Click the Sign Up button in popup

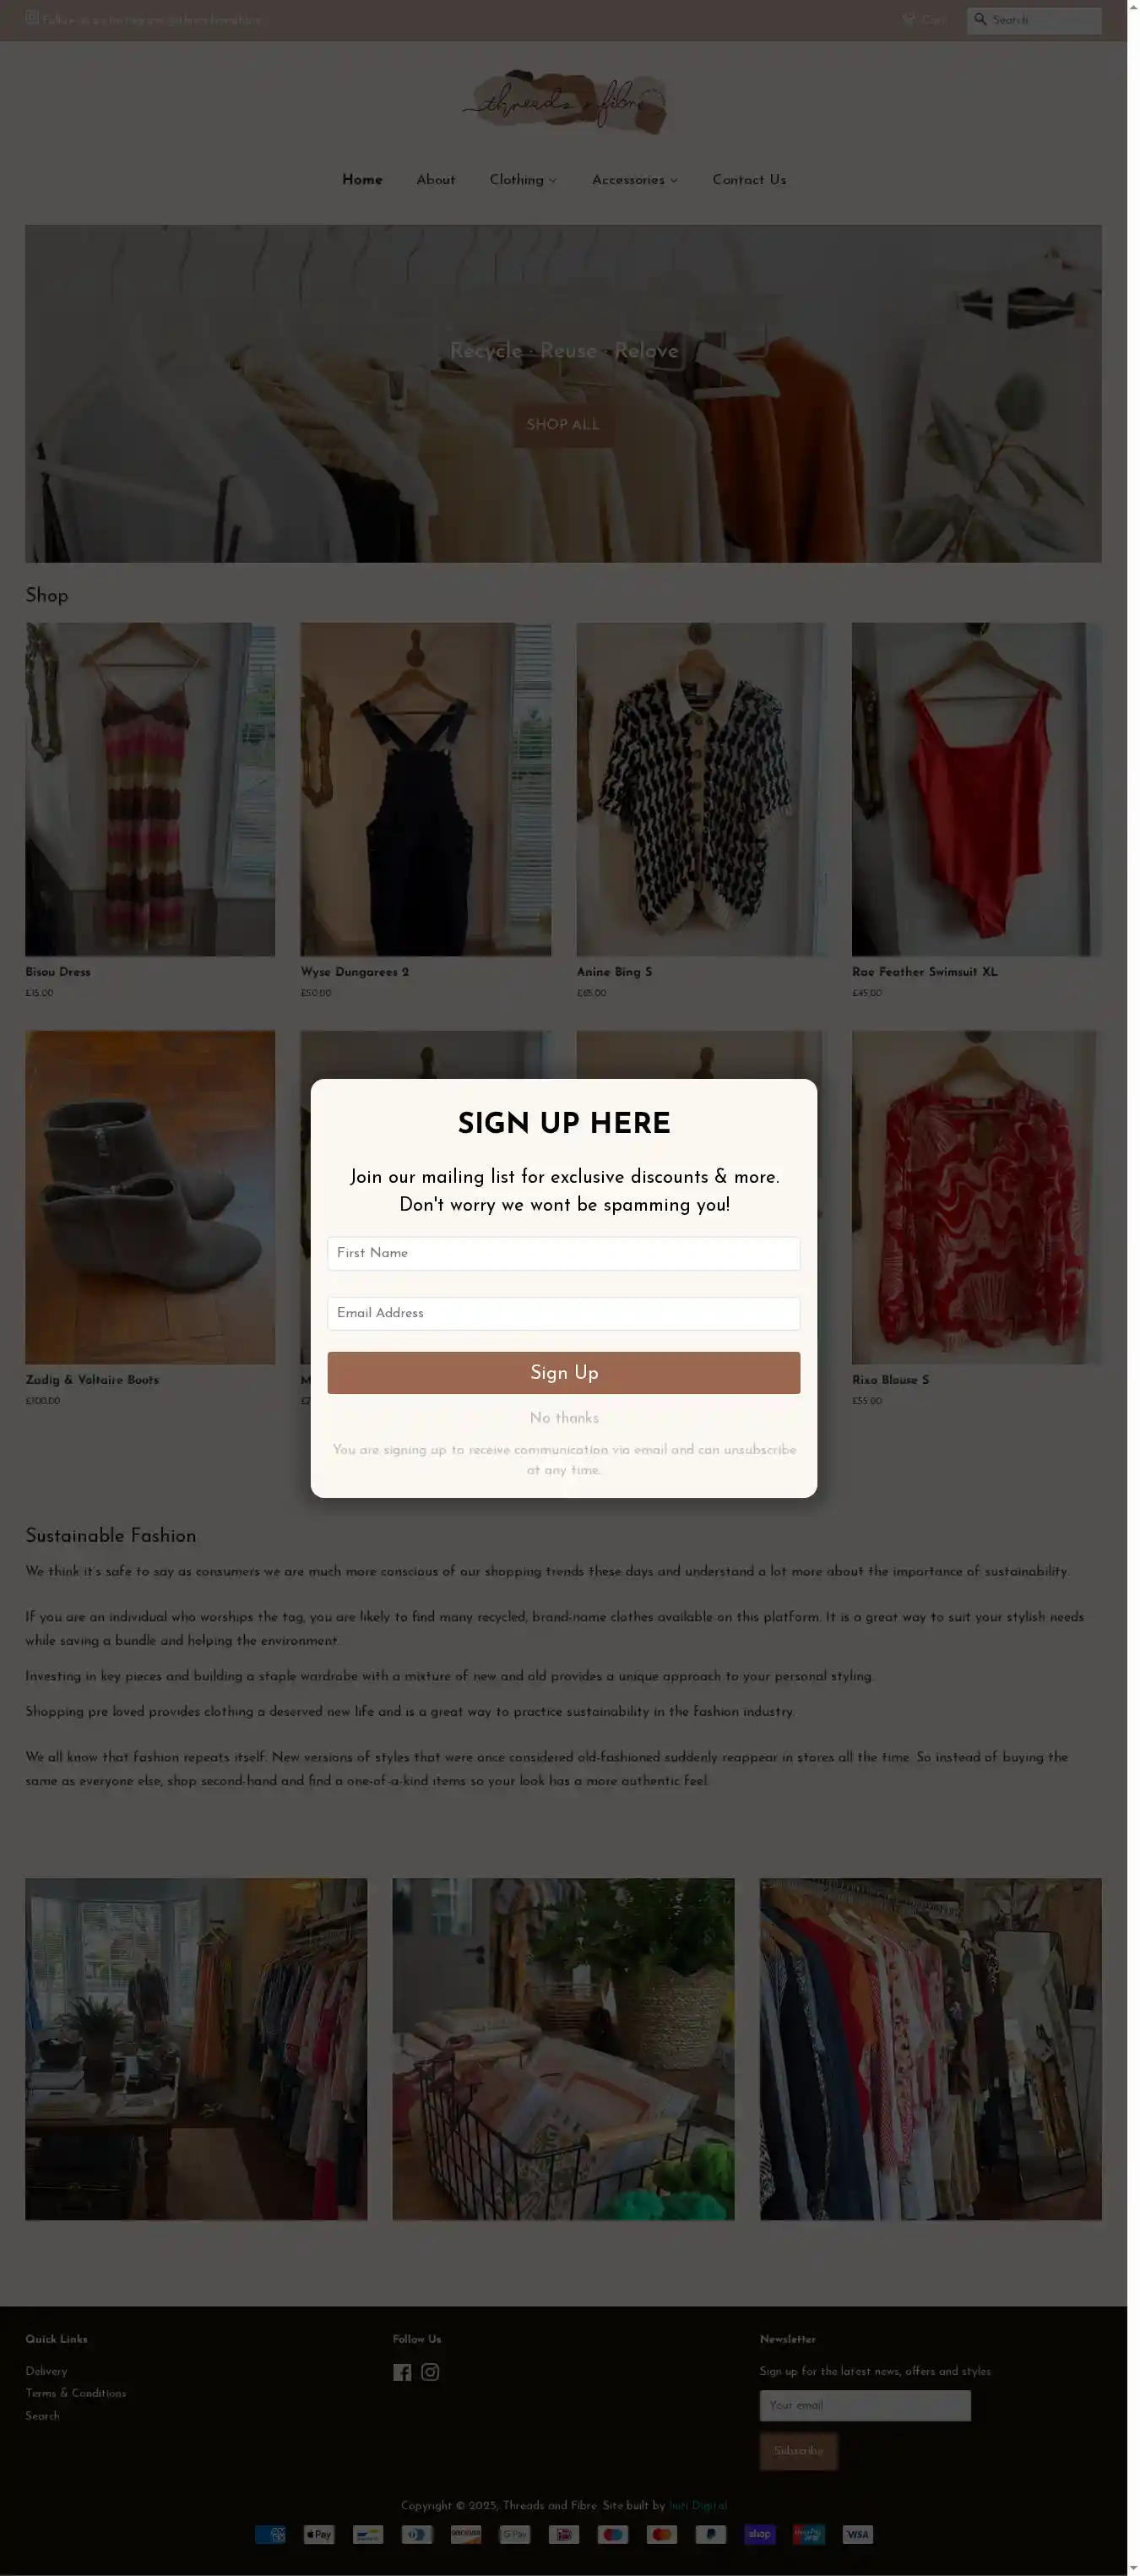(x=563, y=1373)
